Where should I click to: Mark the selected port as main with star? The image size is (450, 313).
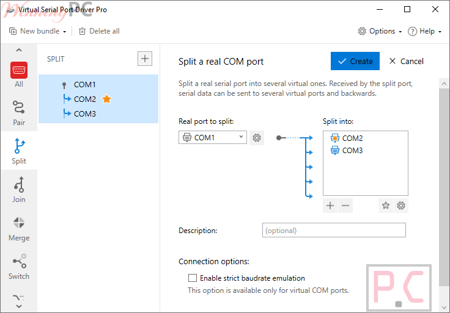tap(386, 206)
